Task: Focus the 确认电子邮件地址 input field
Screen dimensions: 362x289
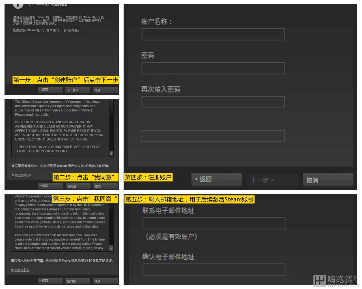Action: click(214, 270)
